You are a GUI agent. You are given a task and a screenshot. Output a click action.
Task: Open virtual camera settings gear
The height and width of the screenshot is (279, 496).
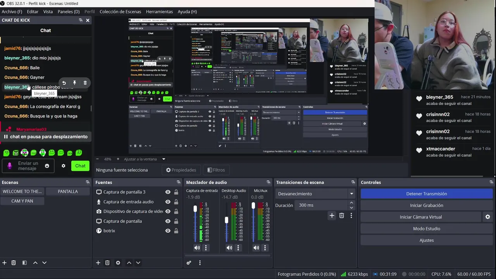pos(488,217)
